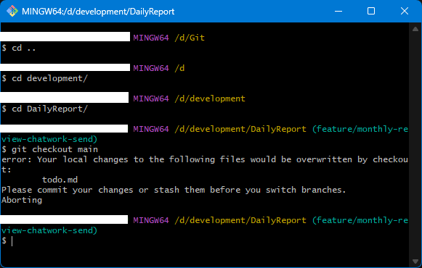Close the MINGW64 terminal window

point(405,12)
